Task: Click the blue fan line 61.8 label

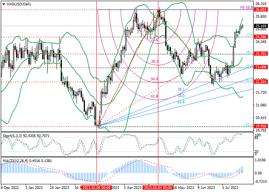Action: [181, 102]
